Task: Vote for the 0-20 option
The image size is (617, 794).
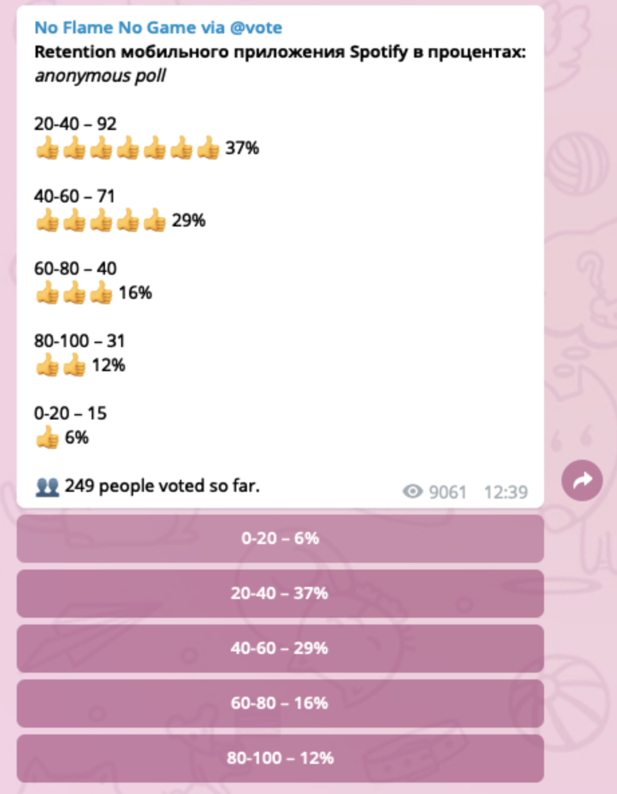Action: coord(280,538)
